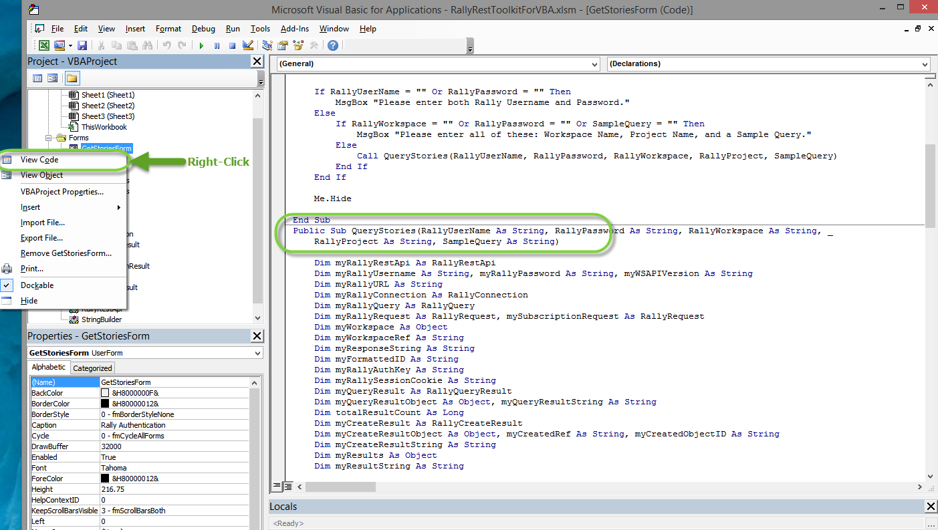Open the (Declarations) procedure dropdown
Screen dimensions: 938x530
point(925,64)
